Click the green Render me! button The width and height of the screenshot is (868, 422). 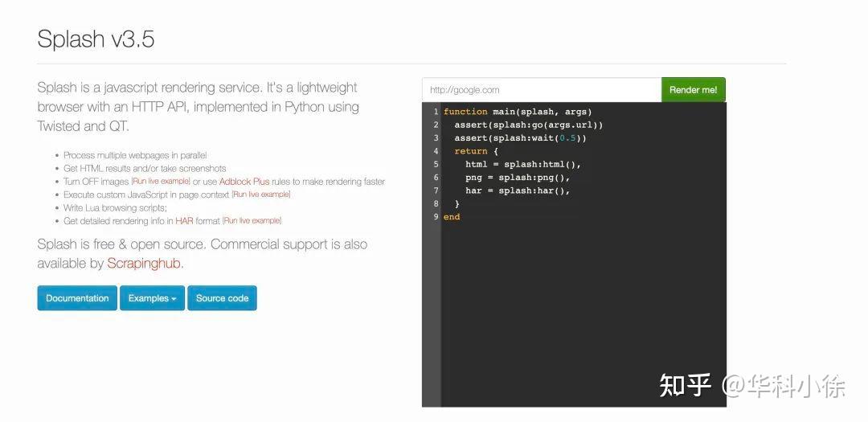click(693, 90)
